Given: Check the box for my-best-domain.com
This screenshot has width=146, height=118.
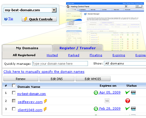Looking at the screenshot, I should click(x=14, y=93).
